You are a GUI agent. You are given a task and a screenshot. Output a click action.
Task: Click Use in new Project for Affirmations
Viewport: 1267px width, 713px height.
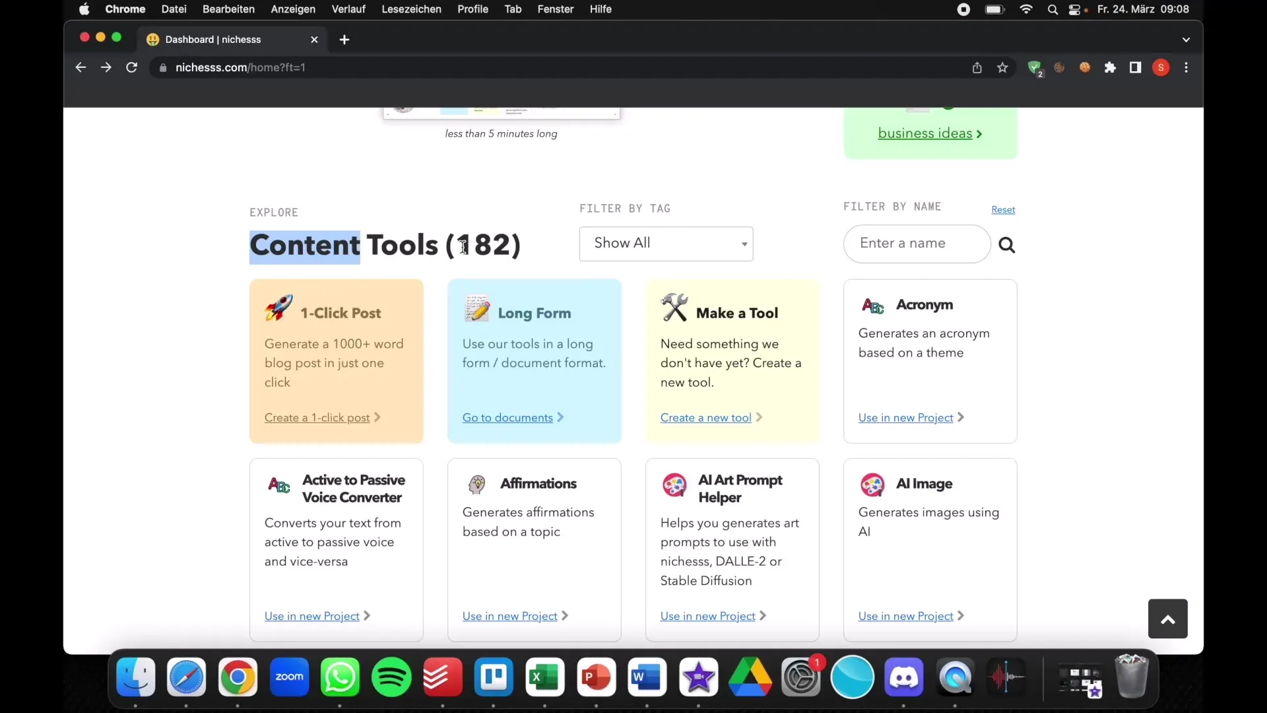[510, 615]
